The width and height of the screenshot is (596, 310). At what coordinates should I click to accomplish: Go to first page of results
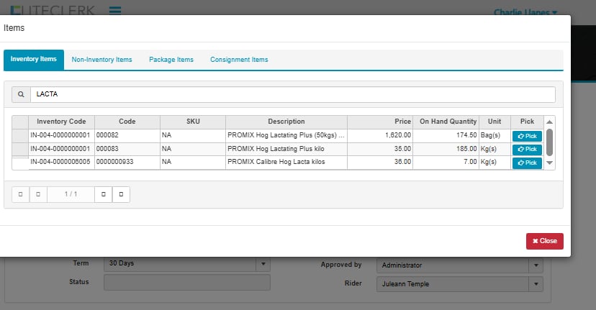(20, 194)
